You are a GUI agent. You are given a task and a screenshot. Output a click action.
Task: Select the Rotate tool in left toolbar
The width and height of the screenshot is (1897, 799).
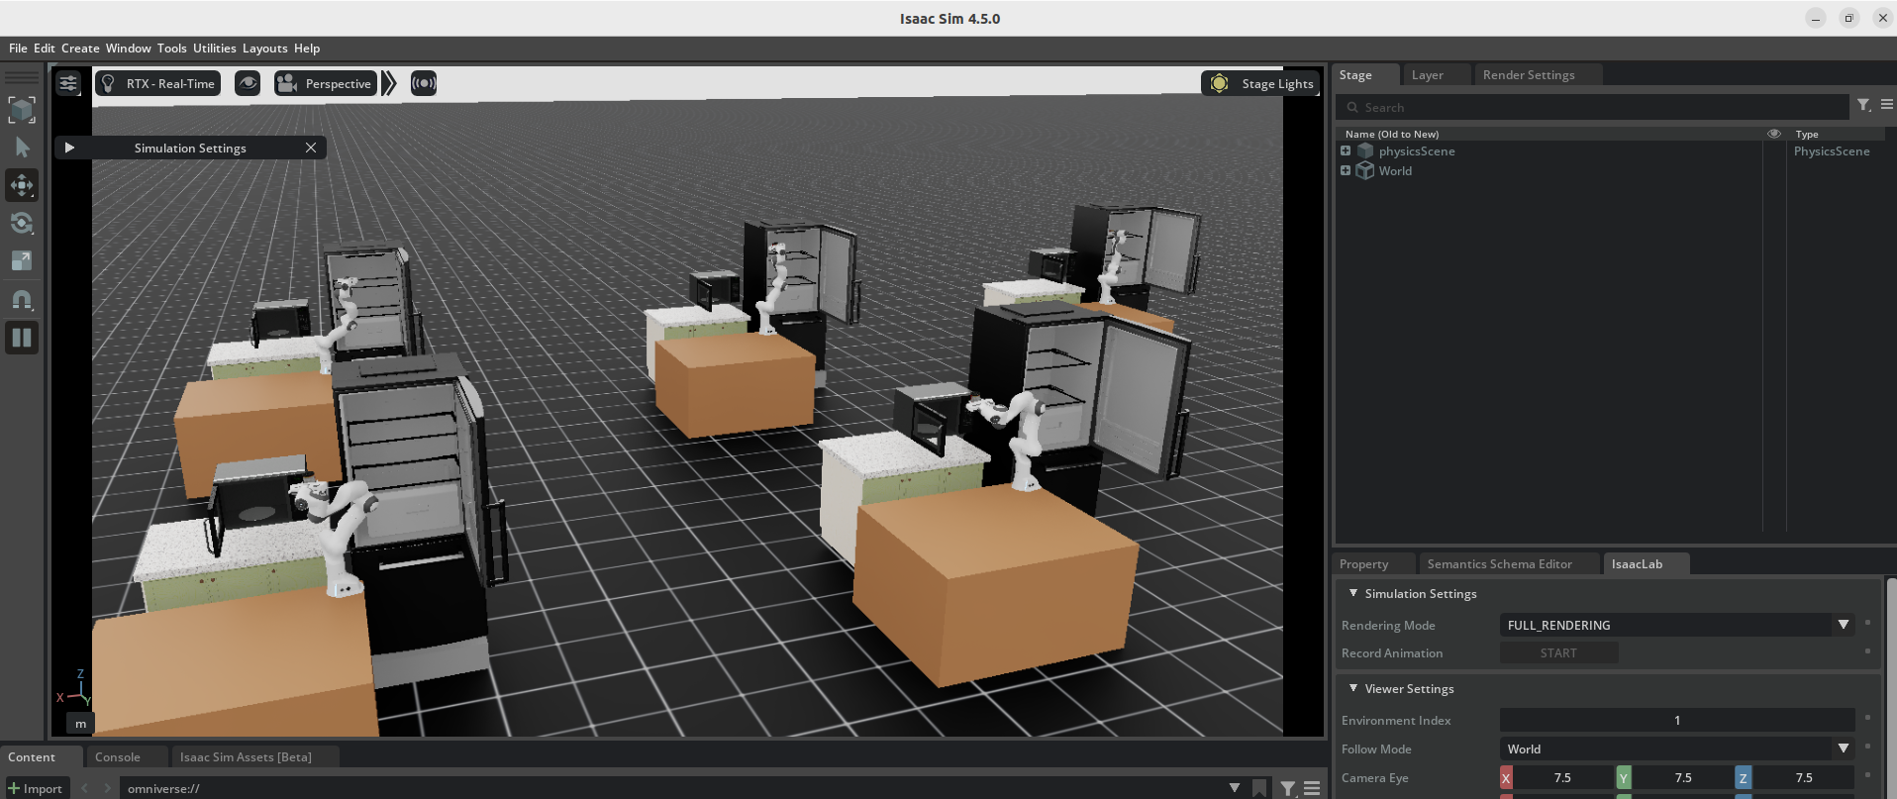point(22,223)
